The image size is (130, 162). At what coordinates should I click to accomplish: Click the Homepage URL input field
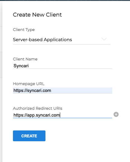pos(63,90)
